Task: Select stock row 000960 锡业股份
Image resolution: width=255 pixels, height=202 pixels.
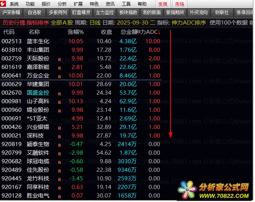Action: (x=81, y=110)
